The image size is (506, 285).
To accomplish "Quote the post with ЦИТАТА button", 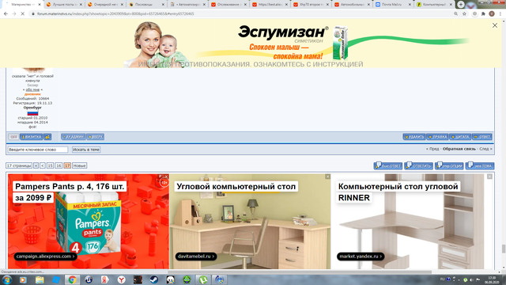I will tap(460, 137).
